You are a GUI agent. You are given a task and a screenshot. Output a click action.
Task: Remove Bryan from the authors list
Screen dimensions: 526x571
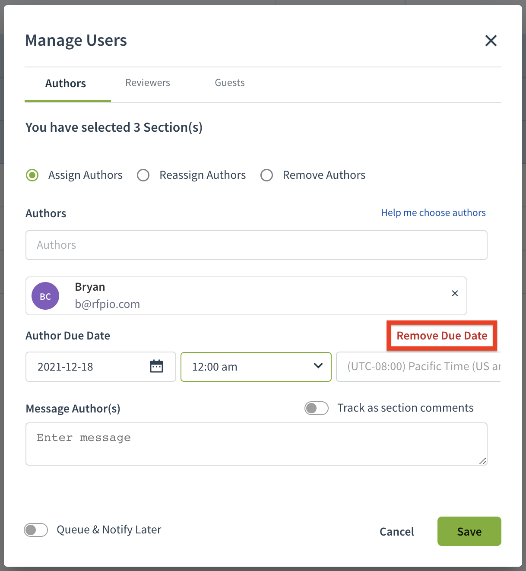tap(455, 293)
